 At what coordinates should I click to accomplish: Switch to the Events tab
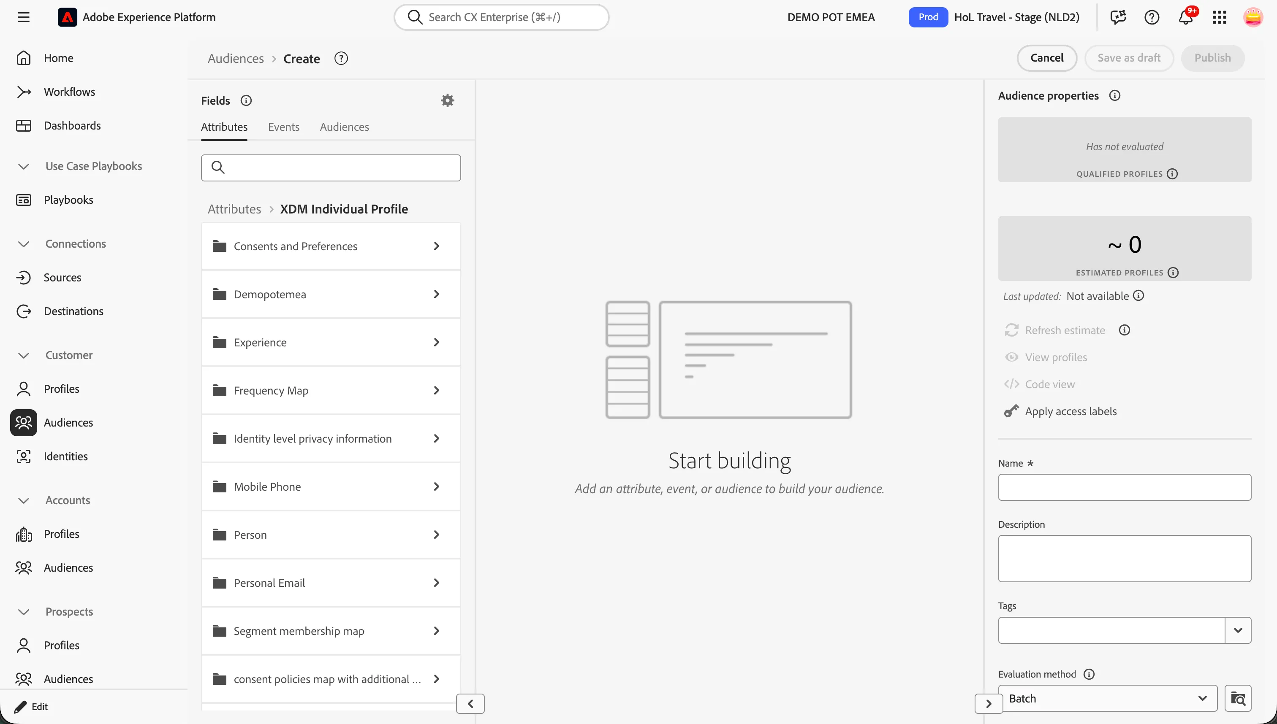[x=284, y=127]
